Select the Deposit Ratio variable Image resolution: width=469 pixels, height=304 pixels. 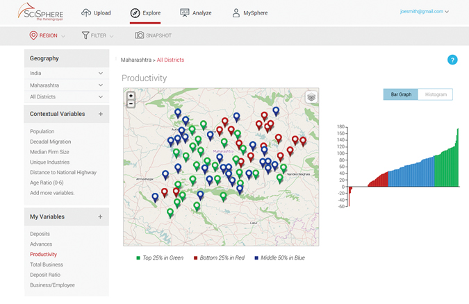click(x=45, y=275)
